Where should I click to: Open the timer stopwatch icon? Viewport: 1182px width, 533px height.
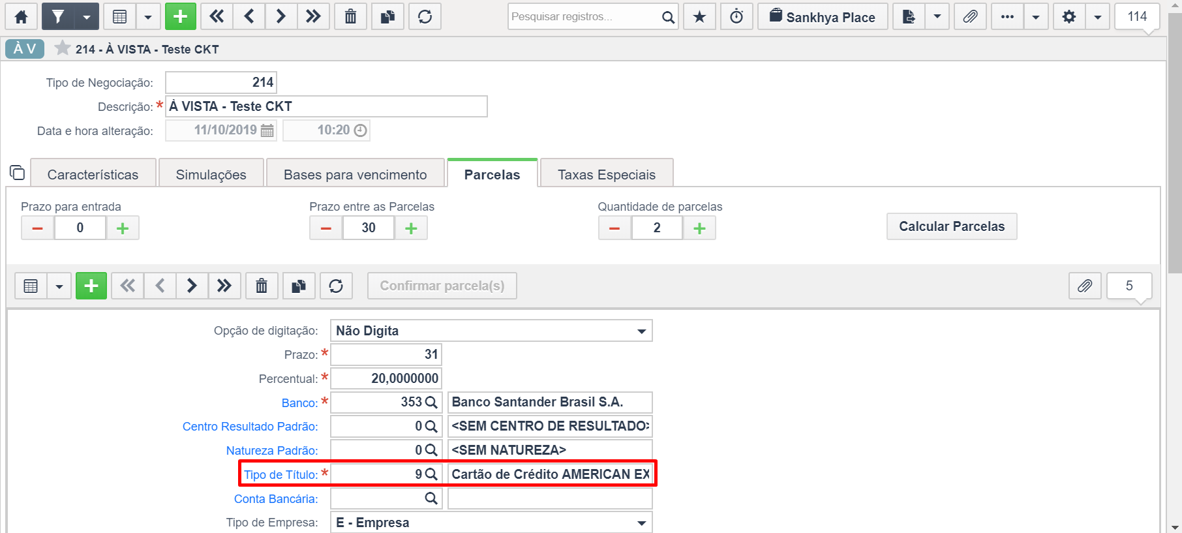[x=736, y=16]
